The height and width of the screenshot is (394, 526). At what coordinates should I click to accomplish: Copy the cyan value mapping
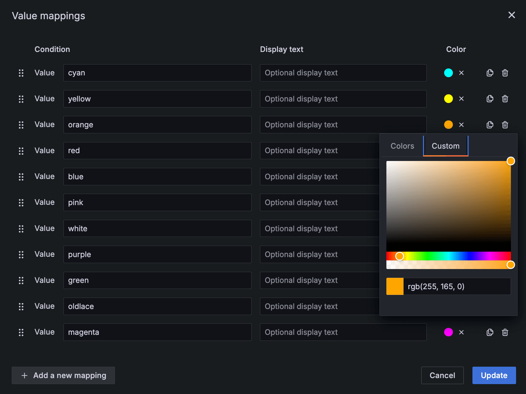pyautogui.click(x=490, y=73)
